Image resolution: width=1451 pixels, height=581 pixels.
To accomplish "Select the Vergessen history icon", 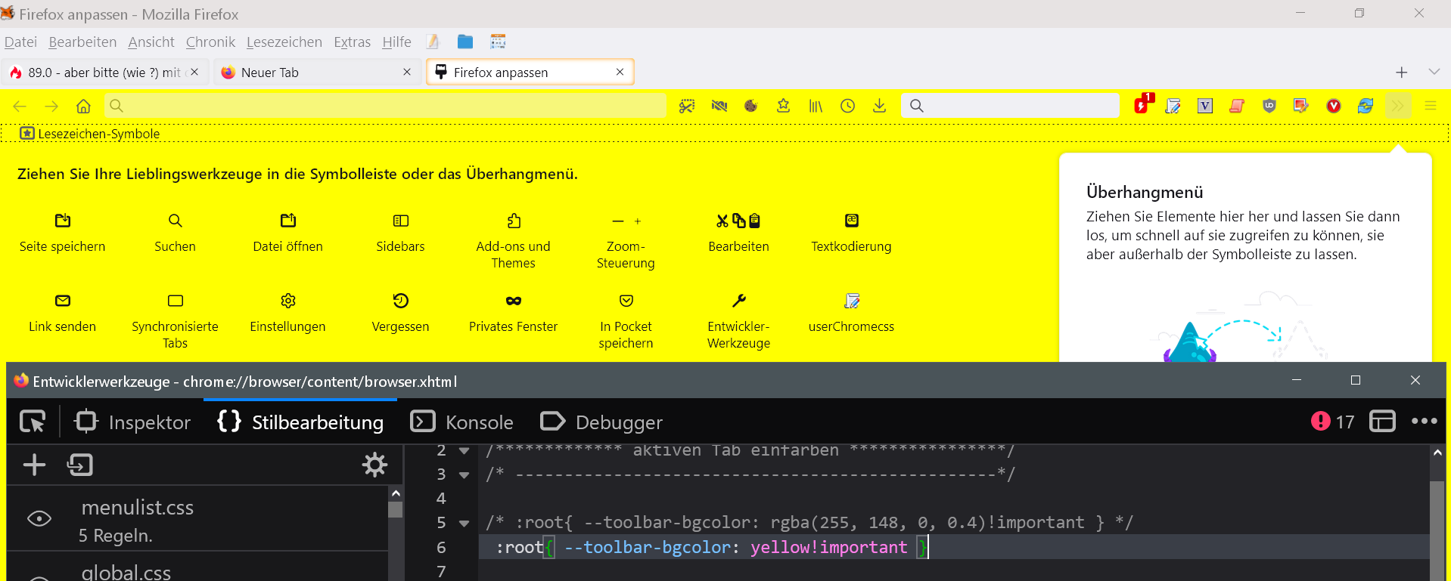I will [x=400, y=301].
